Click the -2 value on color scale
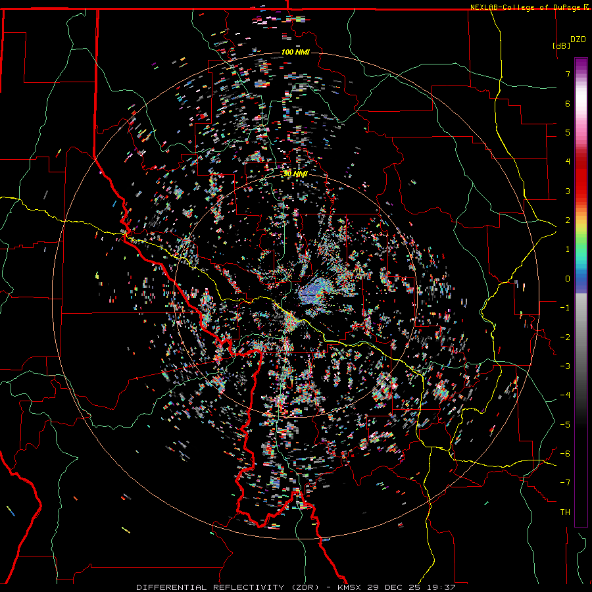This screenshot has height=592, width=592. click(565, 337)
